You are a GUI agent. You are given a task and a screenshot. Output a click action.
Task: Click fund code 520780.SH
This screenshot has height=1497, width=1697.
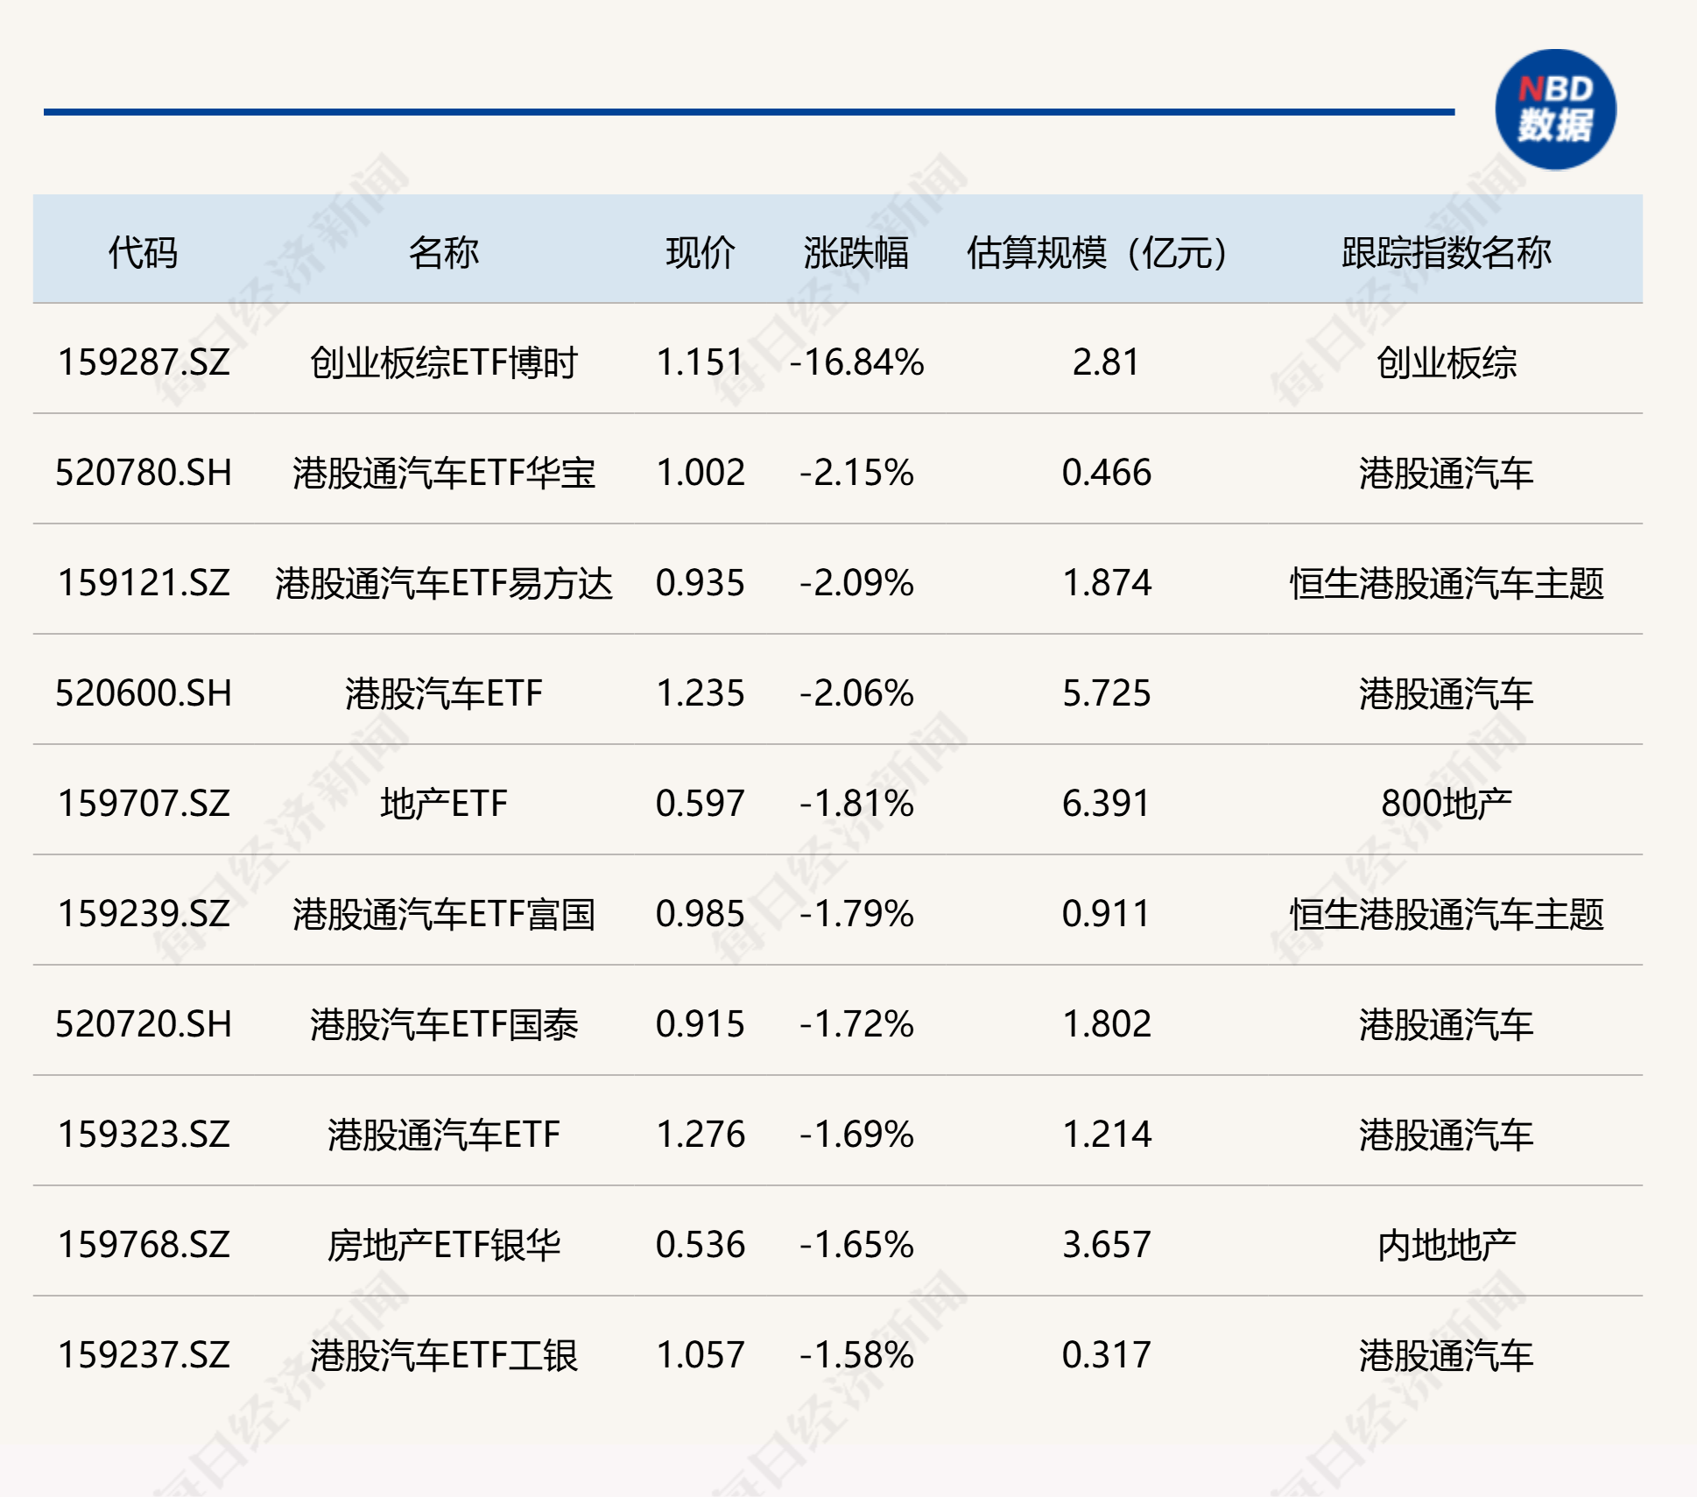point(144,472)
